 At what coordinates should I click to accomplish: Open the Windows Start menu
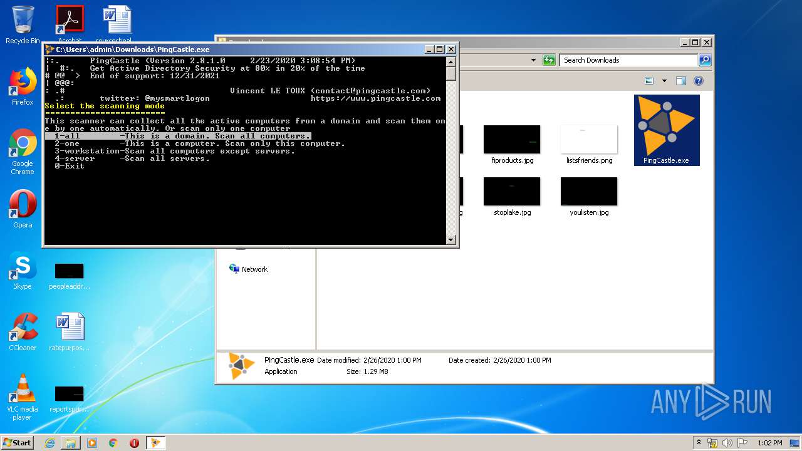click(18, 442)
